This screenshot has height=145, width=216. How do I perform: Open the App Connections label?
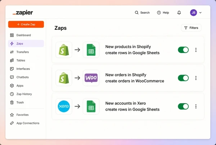coord(28,123)
